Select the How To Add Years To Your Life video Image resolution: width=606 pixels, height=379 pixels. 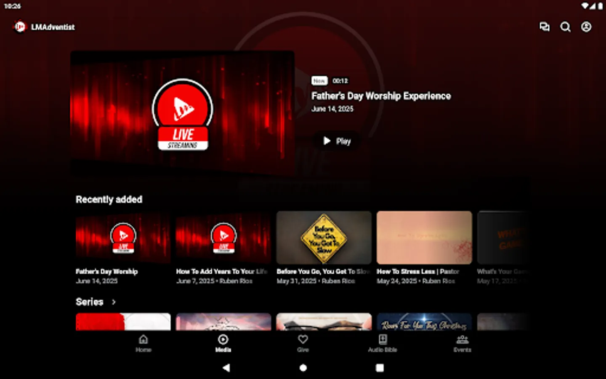coord(223,238)
